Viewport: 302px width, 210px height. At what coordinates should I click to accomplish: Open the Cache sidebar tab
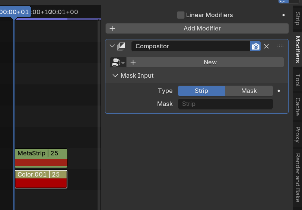(x=298, y=107)
